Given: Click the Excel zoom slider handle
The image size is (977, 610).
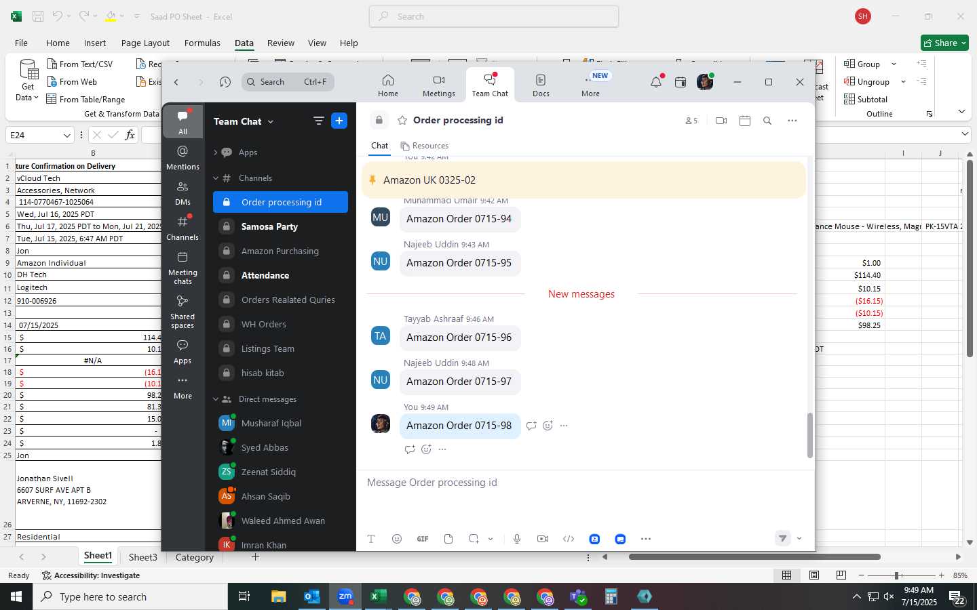Looking at the screenshot, I should 897,575.
